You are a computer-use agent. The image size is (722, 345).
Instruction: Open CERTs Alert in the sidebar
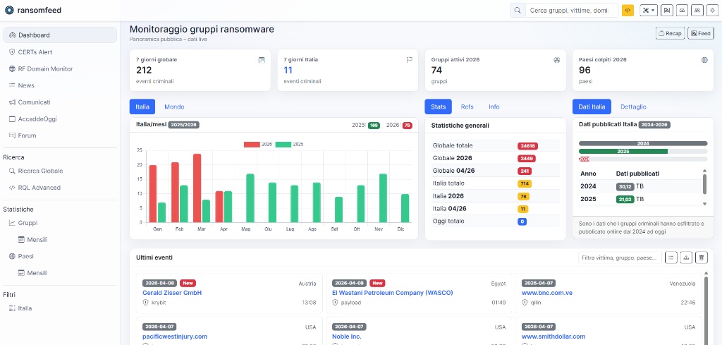tap(35, 52)
